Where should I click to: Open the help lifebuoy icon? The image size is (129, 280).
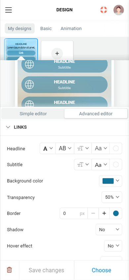coord(104,10)
